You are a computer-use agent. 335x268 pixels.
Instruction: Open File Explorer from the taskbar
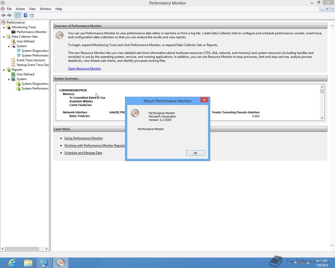point(28,263)
